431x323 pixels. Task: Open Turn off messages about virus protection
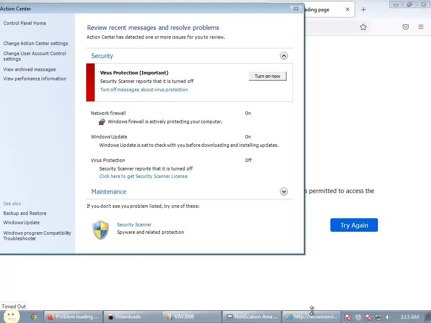pyautogui.click(x=144, y=90)
